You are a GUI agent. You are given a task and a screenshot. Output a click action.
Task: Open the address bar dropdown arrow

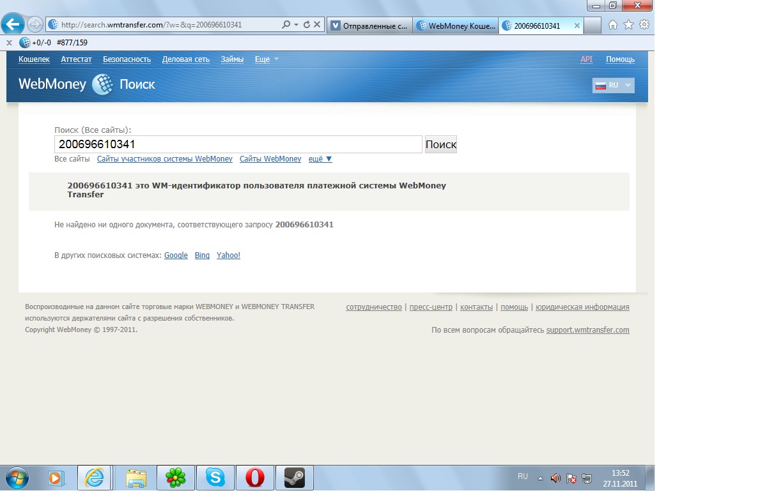296,25
